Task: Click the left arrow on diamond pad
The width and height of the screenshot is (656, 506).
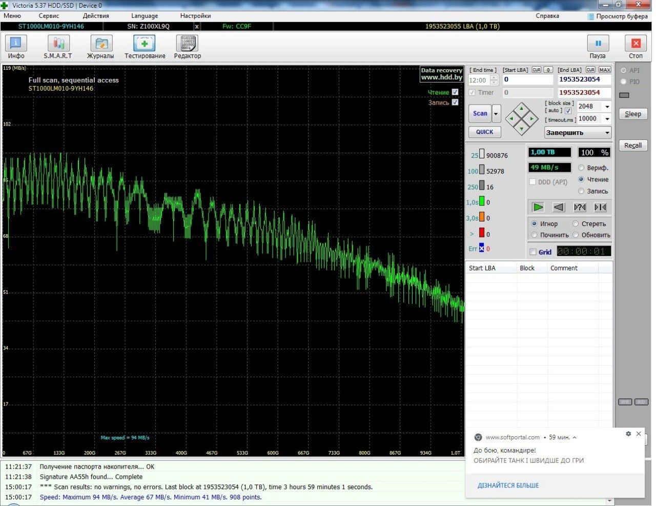Action: [x=511, y=119]
